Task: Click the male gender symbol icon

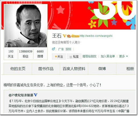Action: 53,49
